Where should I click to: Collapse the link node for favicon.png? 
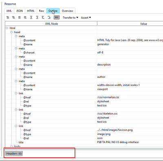tap(16, 126)
